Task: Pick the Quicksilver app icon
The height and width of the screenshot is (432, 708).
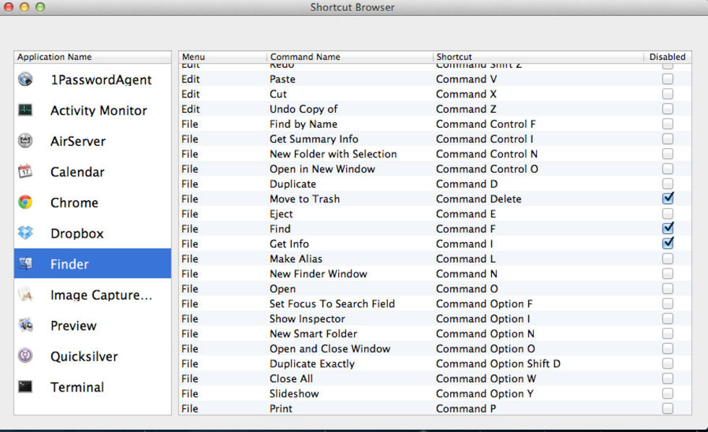Action: (26, 356)
